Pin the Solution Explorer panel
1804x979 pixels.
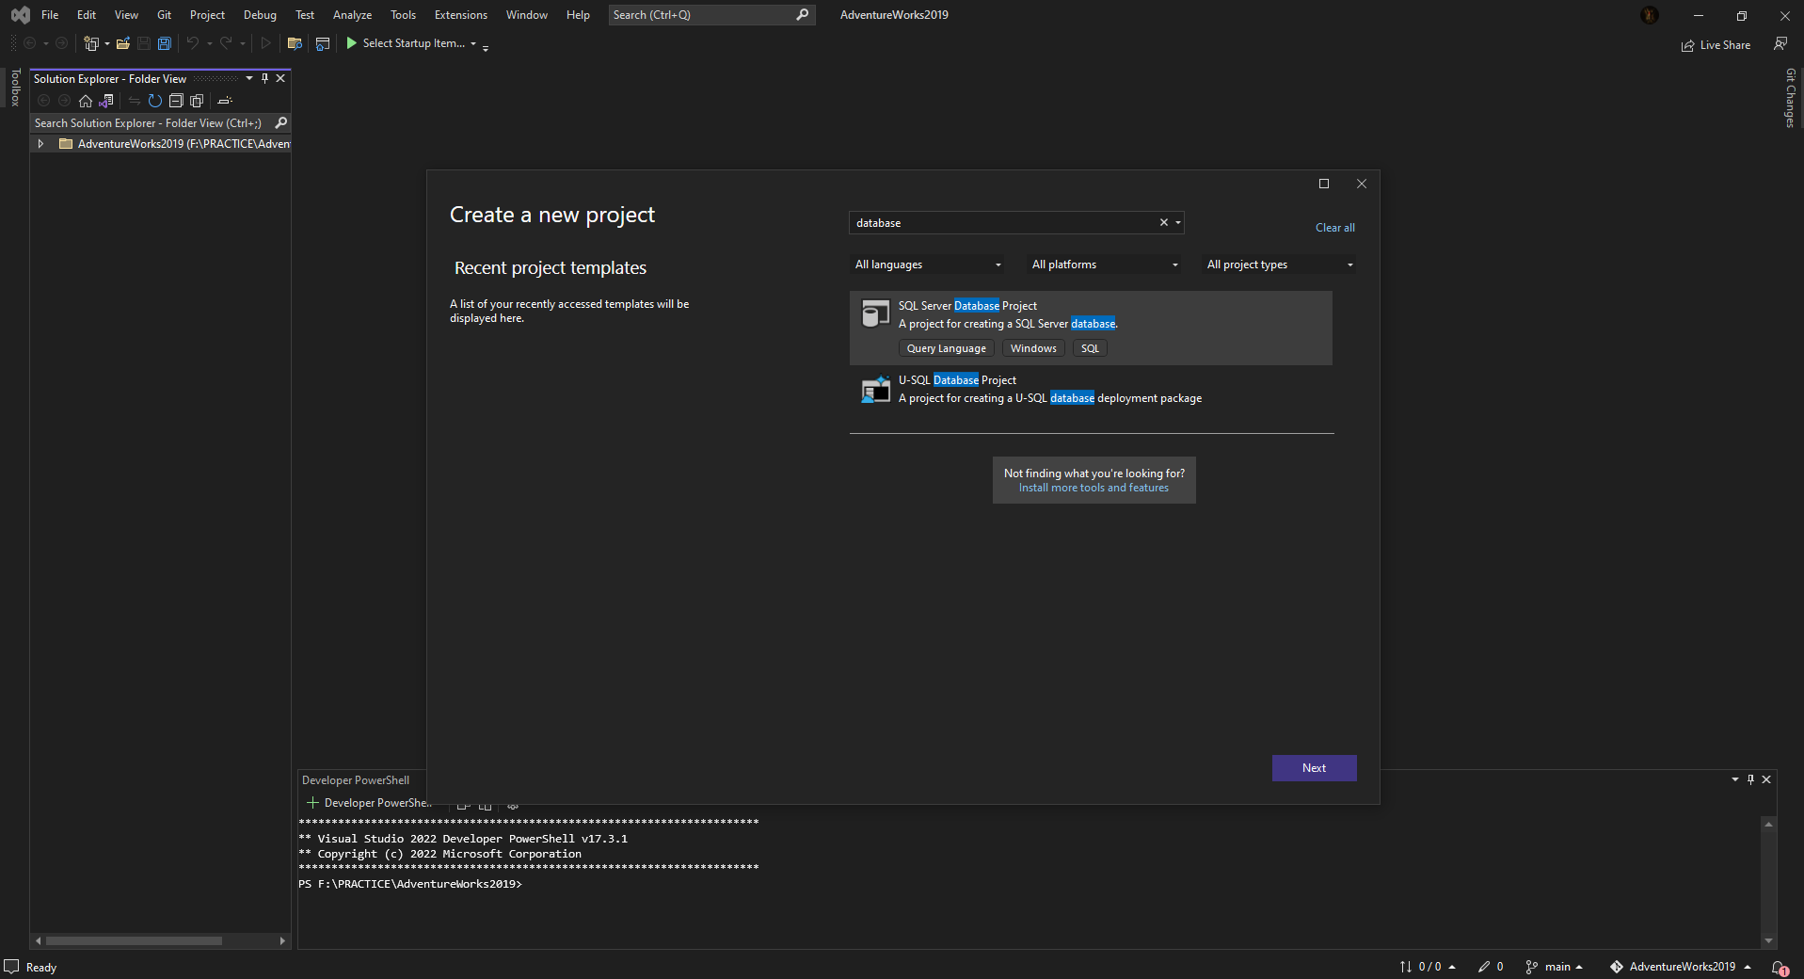coord(264,78)
